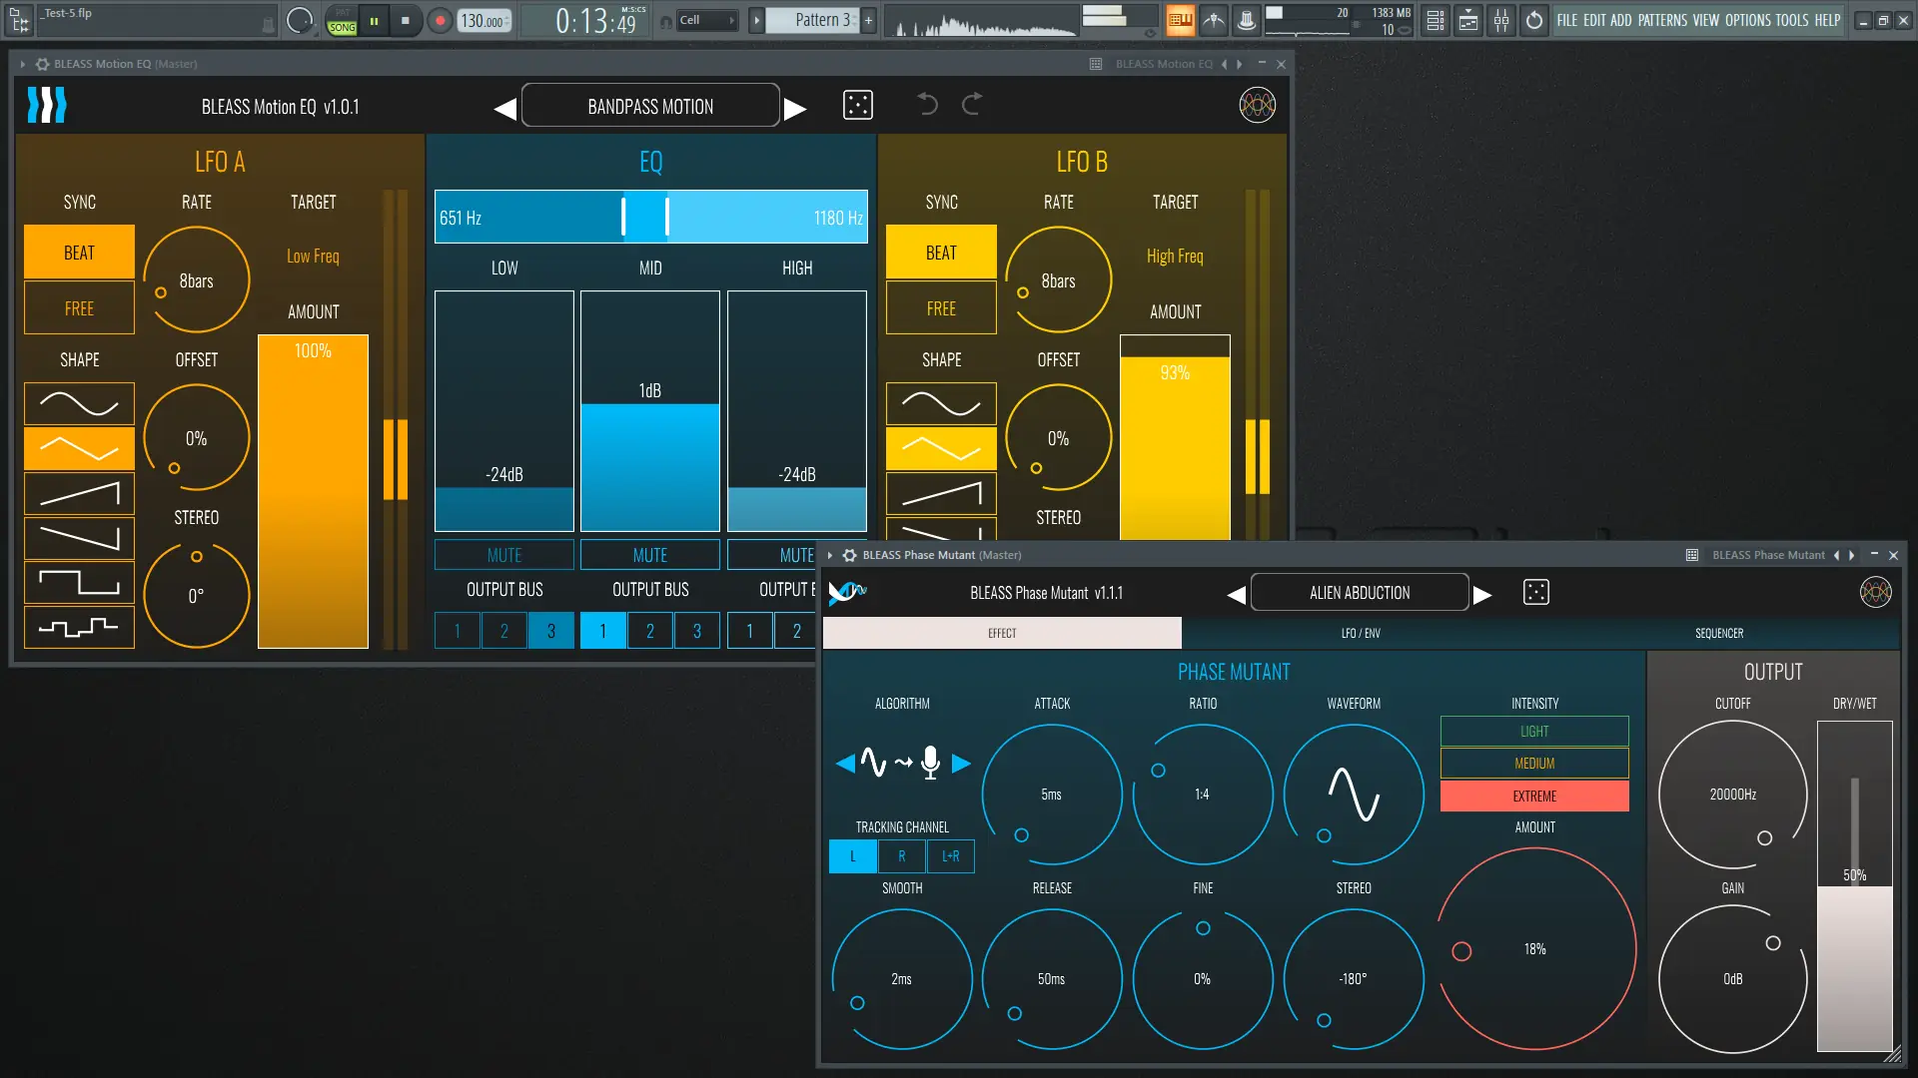Viewport: 1918px width, 1078px height.
Task: Click the record button in transport
Action: pyautogui.click(x=440, y=20)
